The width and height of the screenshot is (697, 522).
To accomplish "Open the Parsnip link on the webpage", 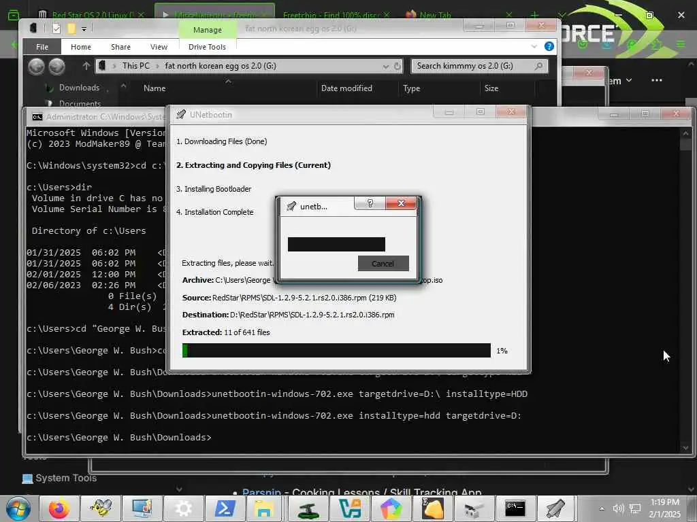I will point(261,492).
